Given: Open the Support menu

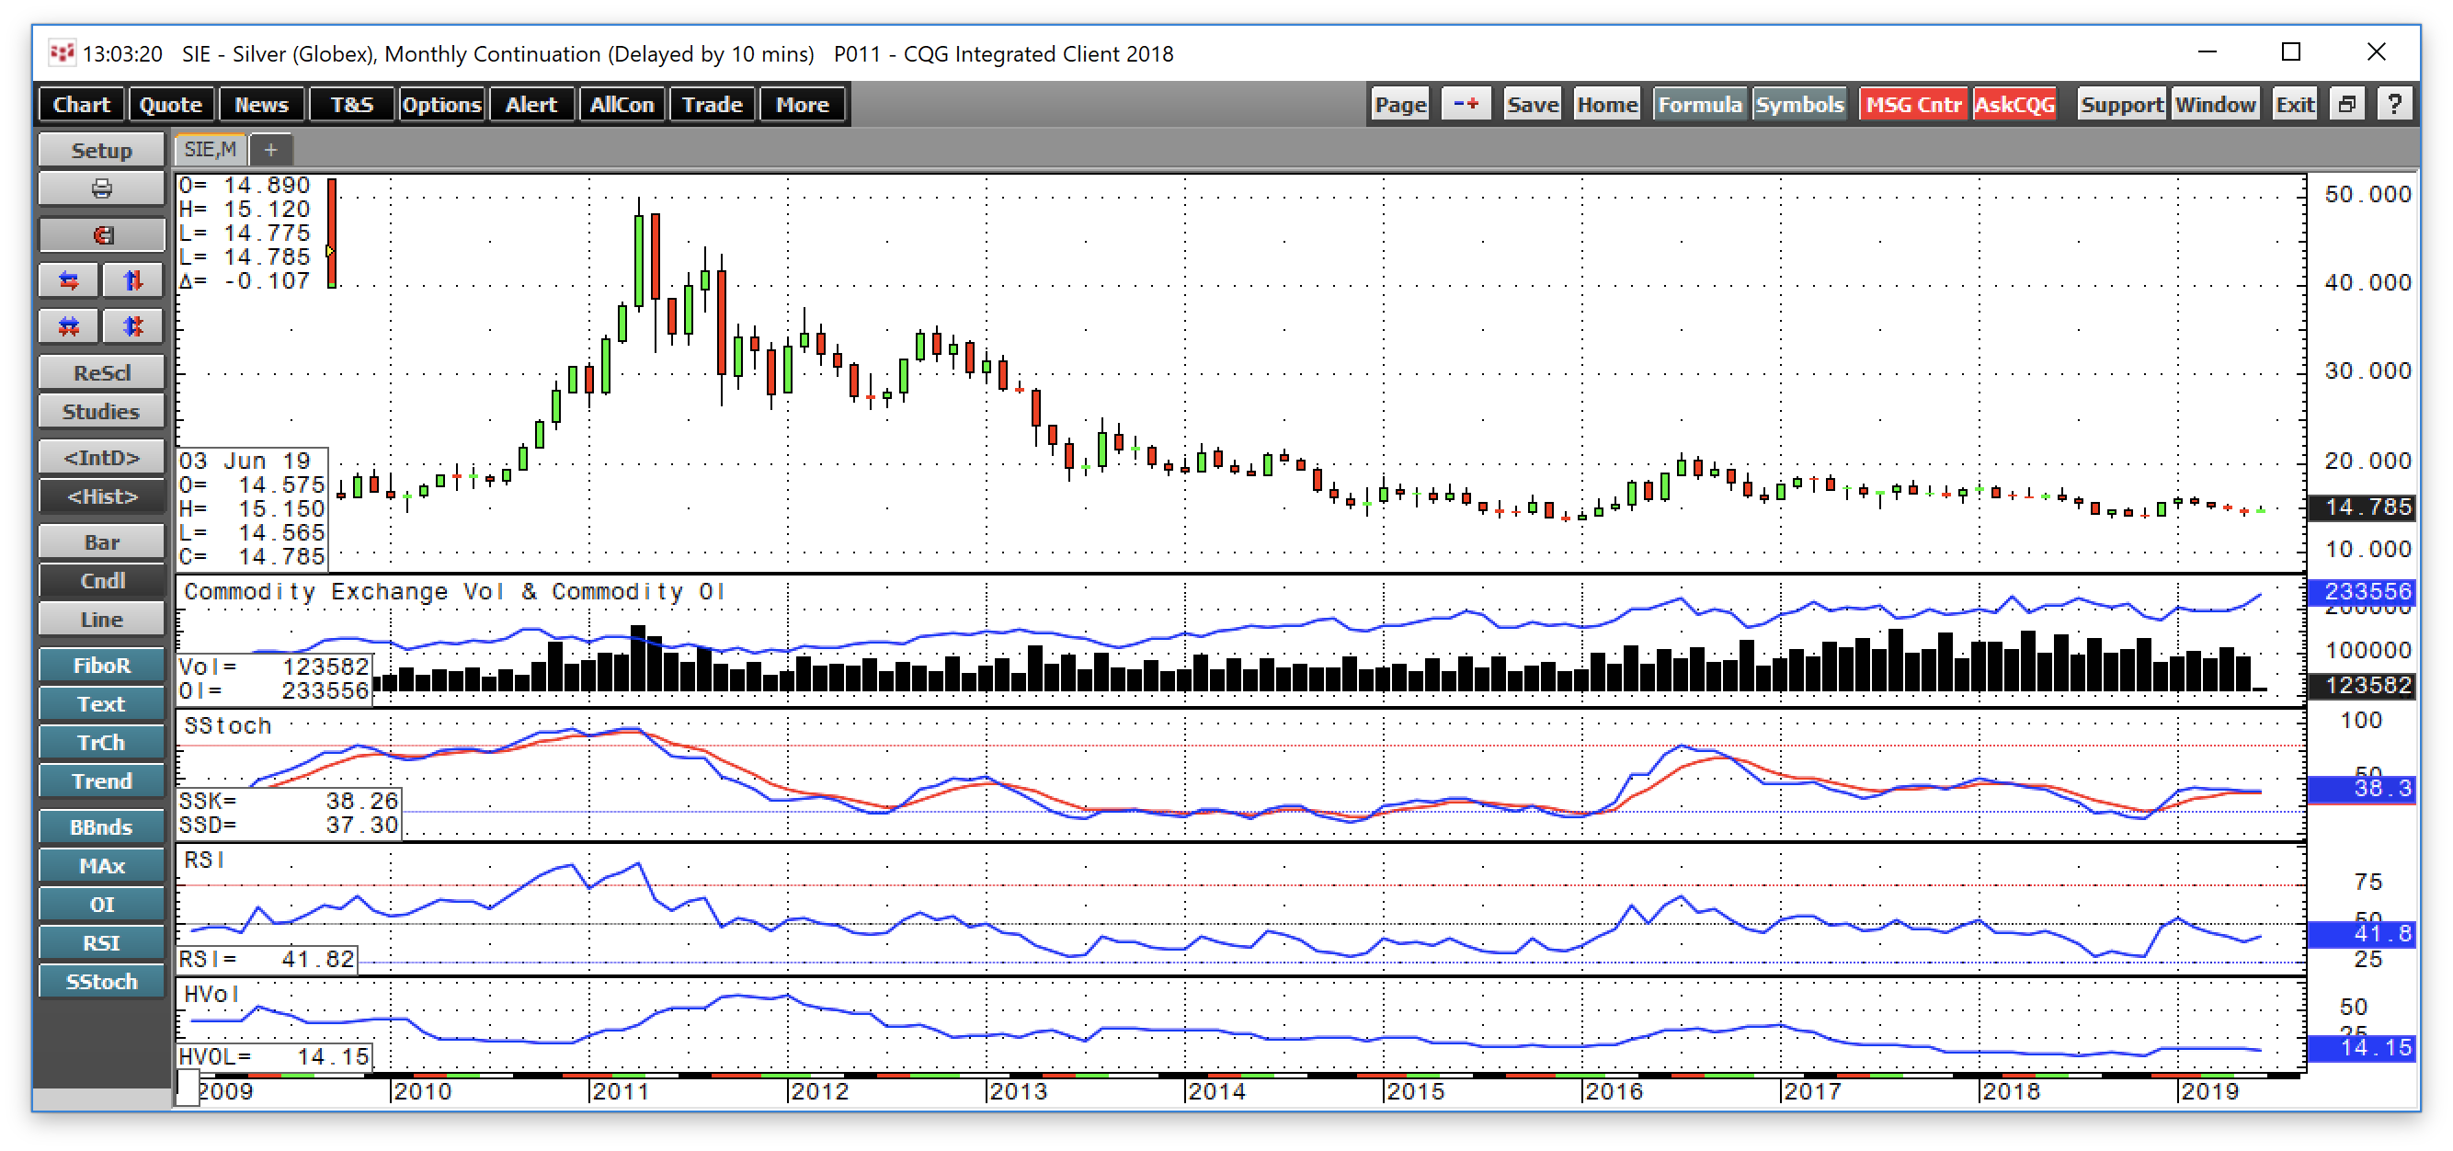Looking at the screenshot, I should (x=2121, y=104).
